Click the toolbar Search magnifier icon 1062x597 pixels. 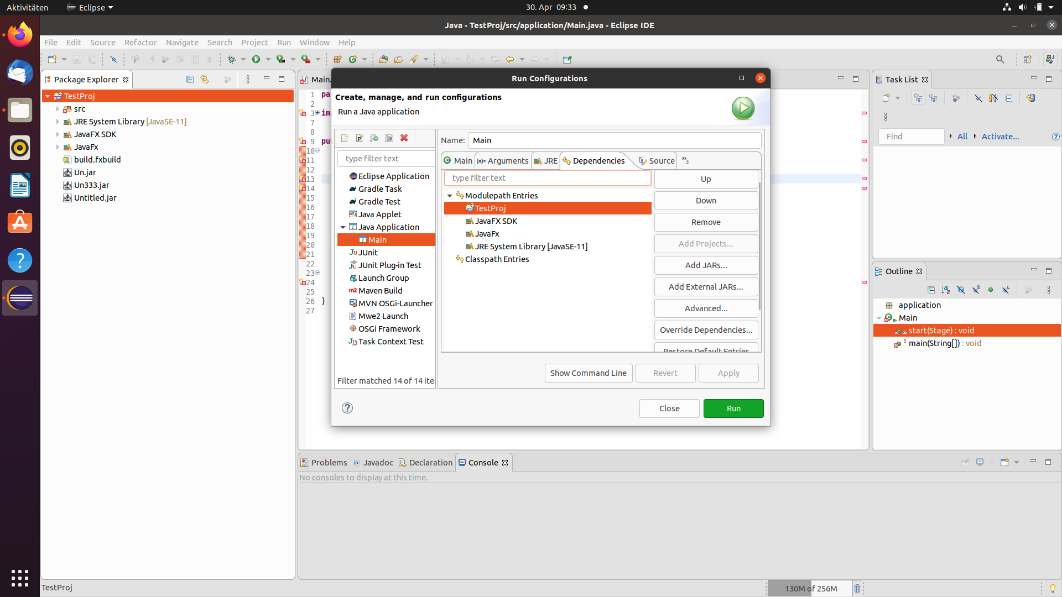click(1000, 59)
